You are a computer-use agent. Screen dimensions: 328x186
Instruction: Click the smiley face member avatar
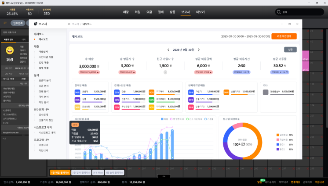tap(10, 50)
